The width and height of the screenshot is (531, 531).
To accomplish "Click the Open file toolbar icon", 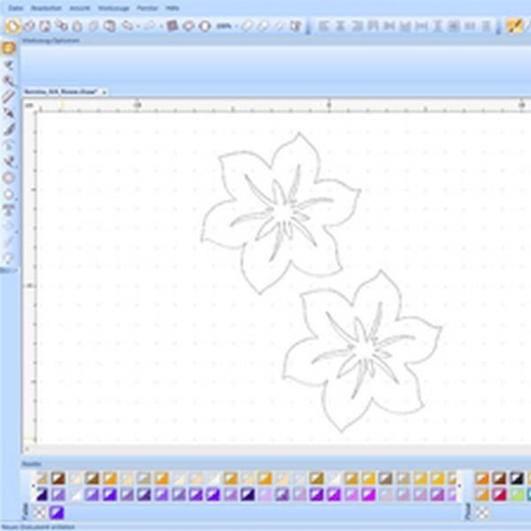I will pyautogui.click(x=30, y=26).
